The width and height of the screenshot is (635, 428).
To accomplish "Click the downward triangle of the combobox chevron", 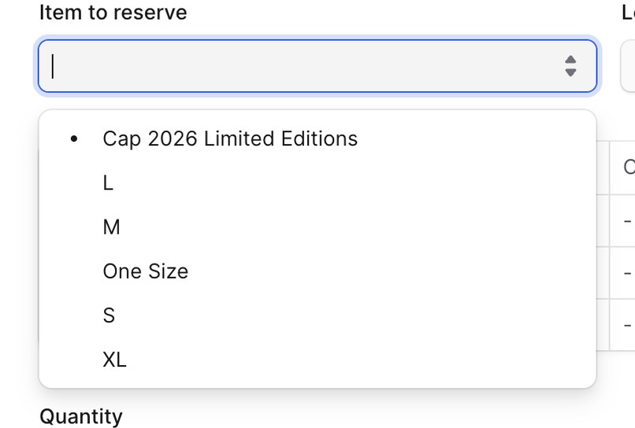I will [x=570, y=72].
